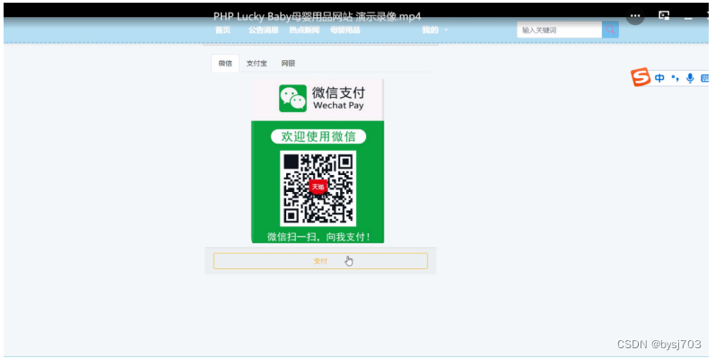Switch to the 网银 payment tab
Screen dimensions: 715x359
(x=288, y=64)
